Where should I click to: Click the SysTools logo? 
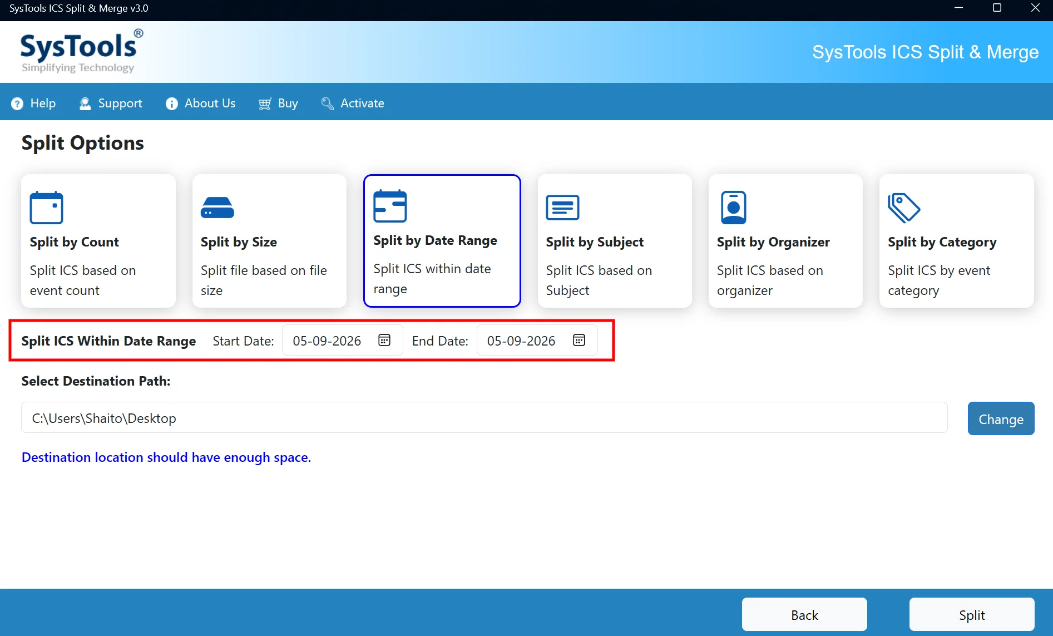[x=81, y=52]
